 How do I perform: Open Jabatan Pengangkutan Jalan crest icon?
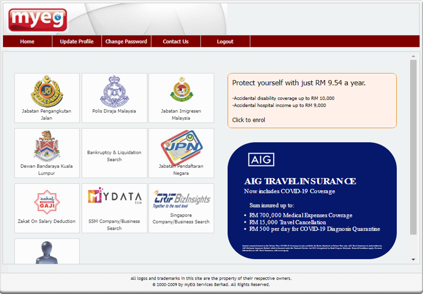(47, 91)
